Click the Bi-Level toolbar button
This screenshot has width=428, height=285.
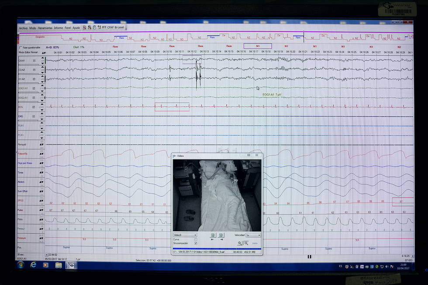pos(120,27)
